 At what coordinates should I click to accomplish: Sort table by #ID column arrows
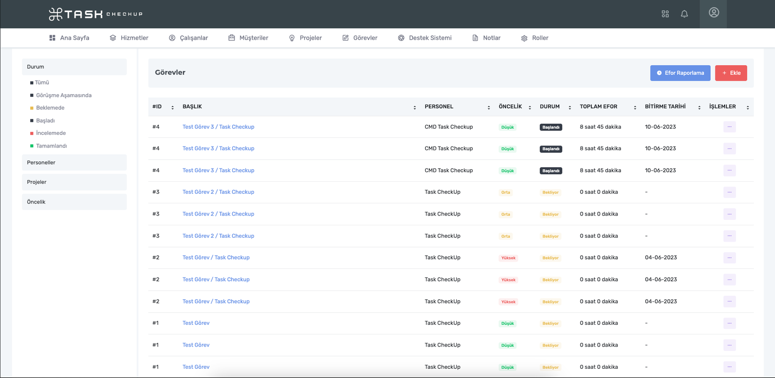point(172,107)
